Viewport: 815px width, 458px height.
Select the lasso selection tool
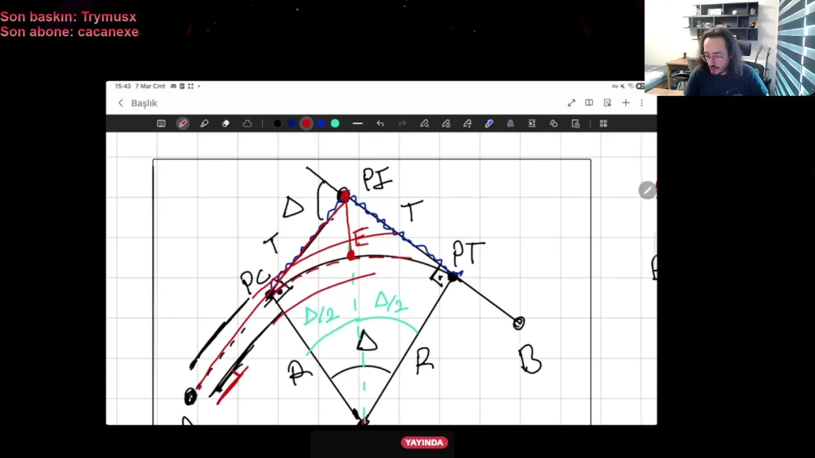click(x=247, y=123)
